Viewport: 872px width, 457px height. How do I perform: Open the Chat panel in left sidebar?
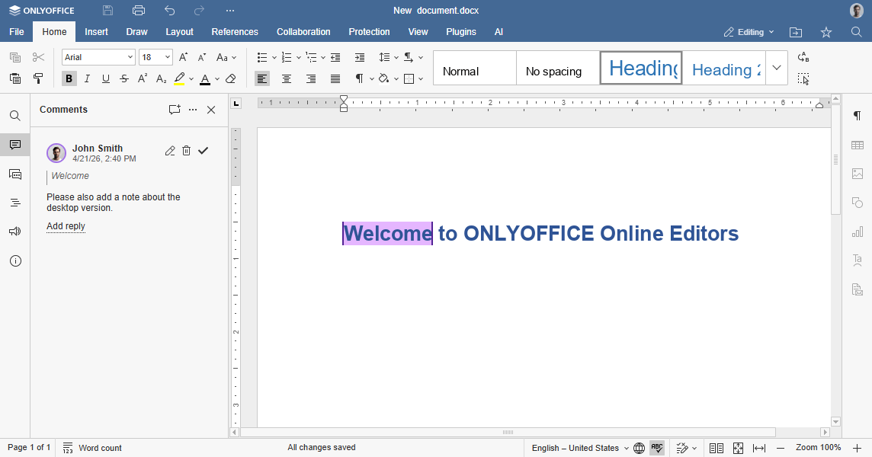15,174
